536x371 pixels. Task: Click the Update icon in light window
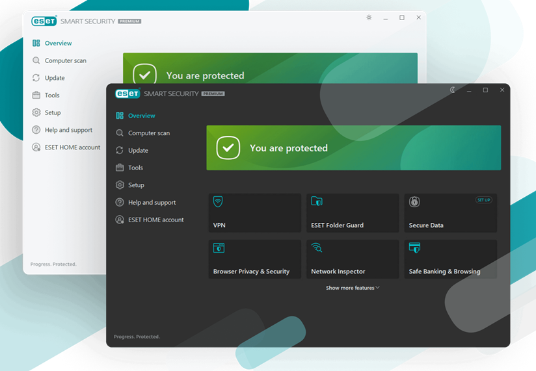pos(36,78)
